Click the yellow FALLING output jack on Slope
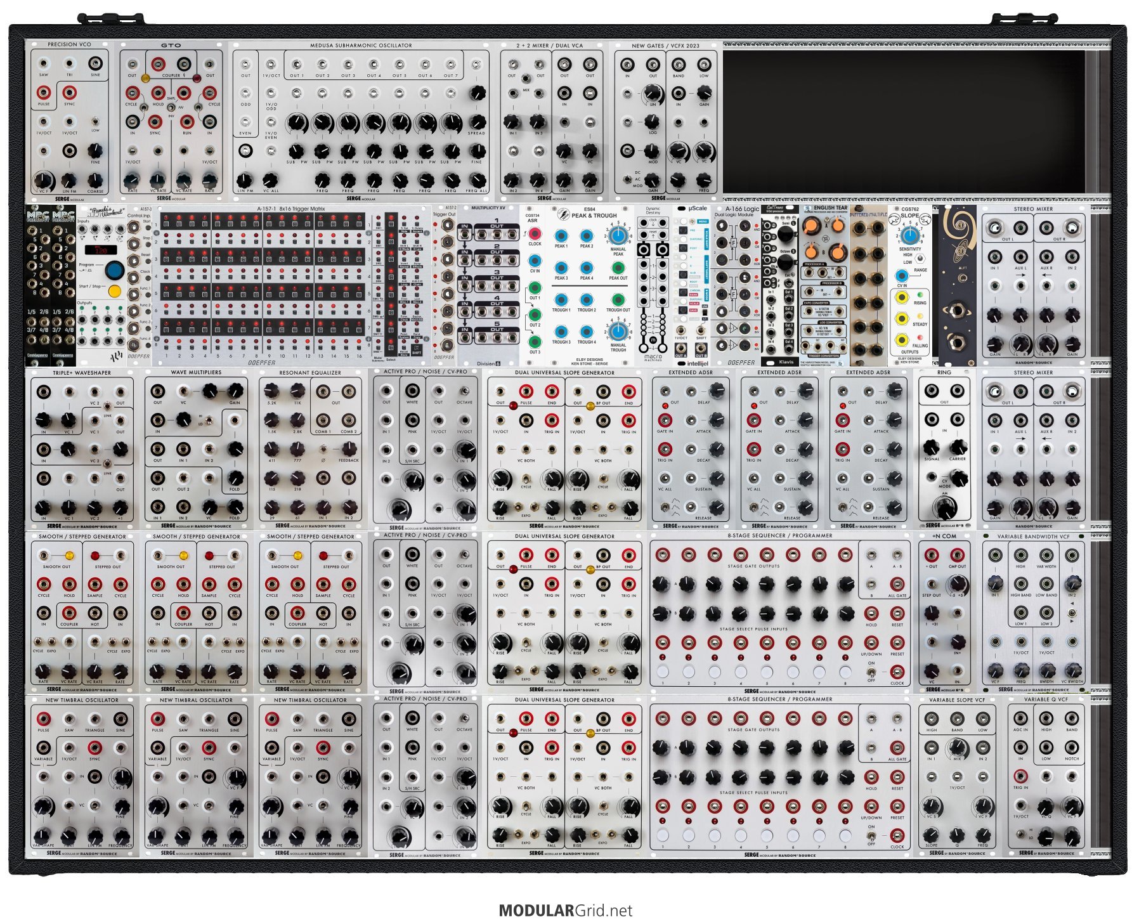Viewport: 1132px width, 924px height. [902, 341]
